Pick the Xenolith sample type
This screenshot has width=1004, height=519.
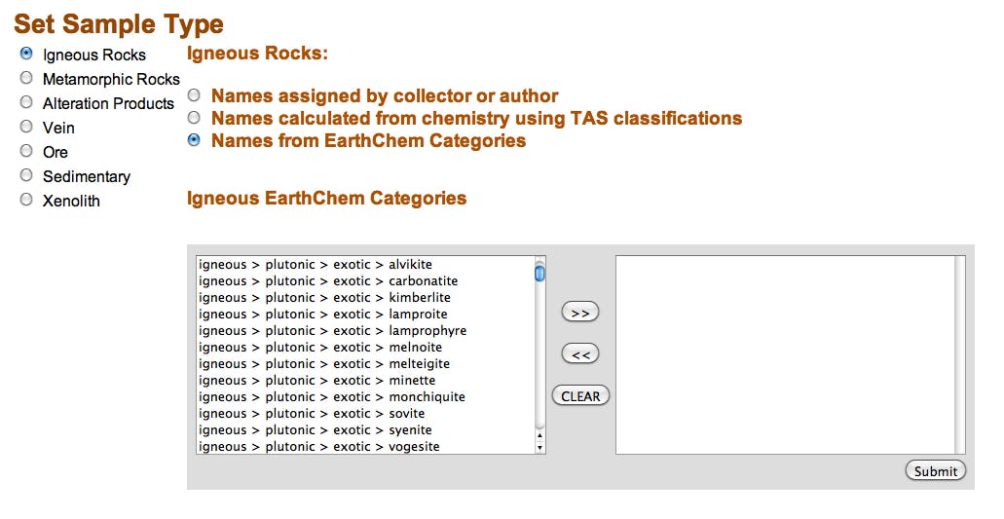(x=26, y=200)
